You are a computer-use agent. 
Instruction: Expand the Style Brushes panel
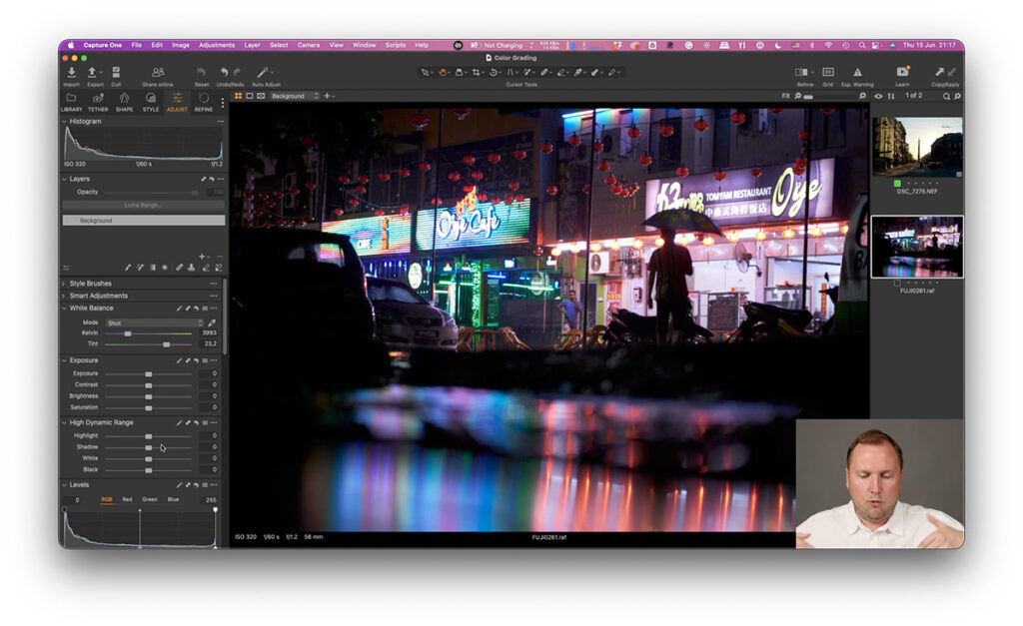[65, 284]
